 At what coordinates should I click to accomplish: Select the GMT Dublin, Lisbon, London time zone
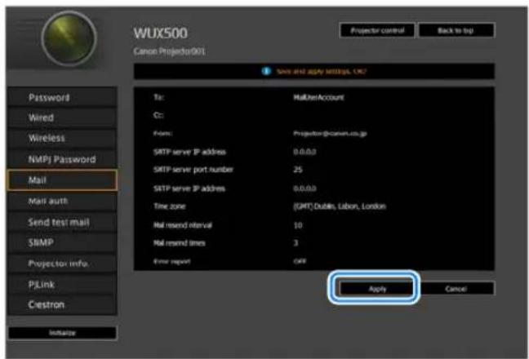[x=340, y=206]
